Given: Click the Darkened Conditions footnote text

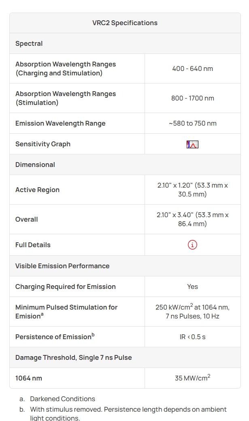Looking at the screenshot, I should pyautogui.click(x=62, y=399).
